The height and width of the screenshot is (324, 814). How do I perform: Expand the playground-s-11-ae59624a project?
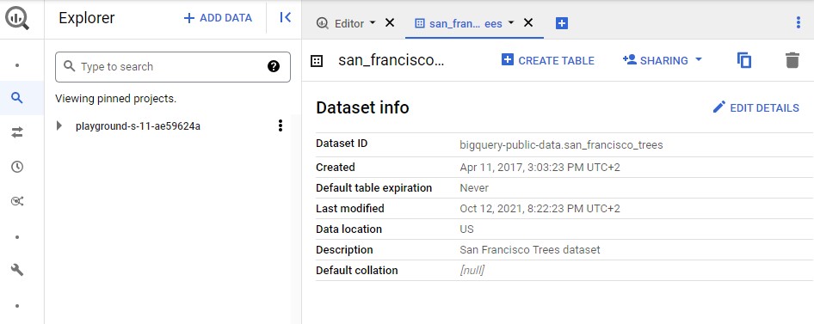(x=59, y=125)
